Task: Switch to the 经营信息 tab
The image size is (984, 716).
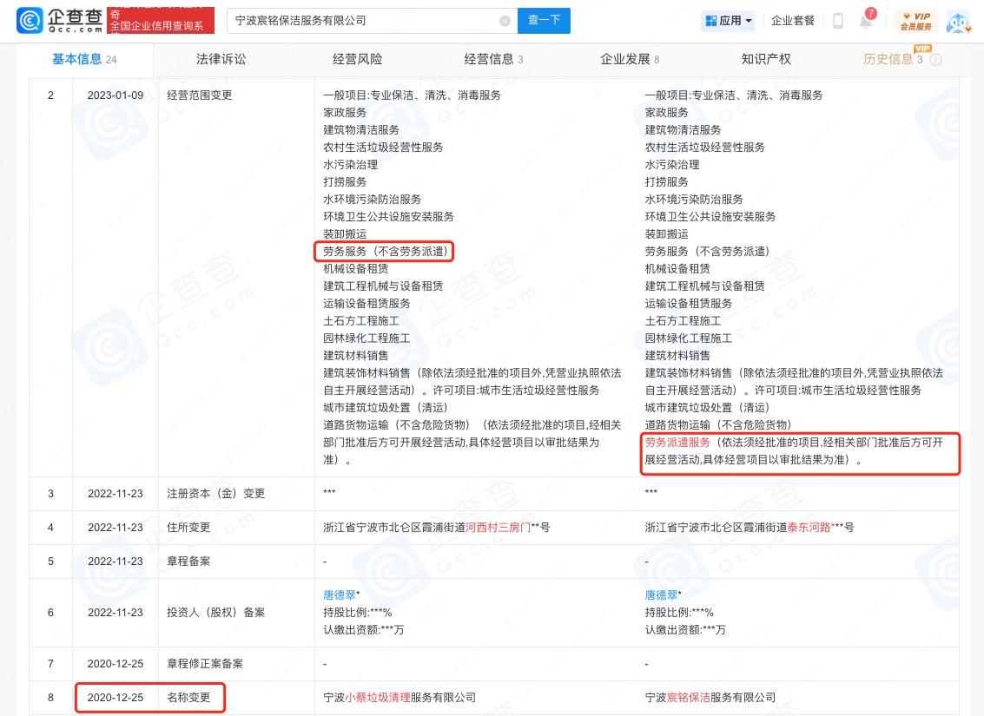Action: [x=493, y=60]
